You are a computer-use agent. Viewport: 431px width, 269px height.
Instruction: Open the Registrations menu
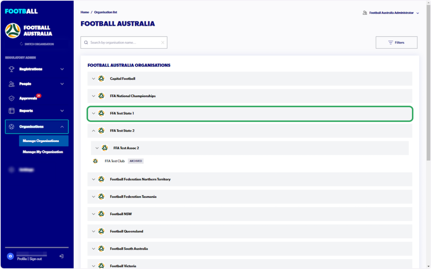point(37,69)
